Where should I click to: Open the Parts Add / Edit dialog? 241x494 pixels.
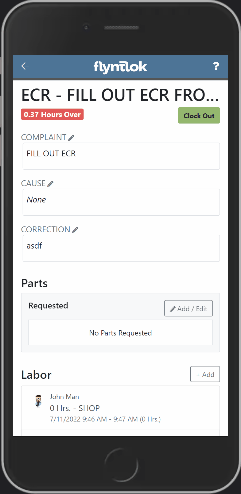[x=188, y=308]
